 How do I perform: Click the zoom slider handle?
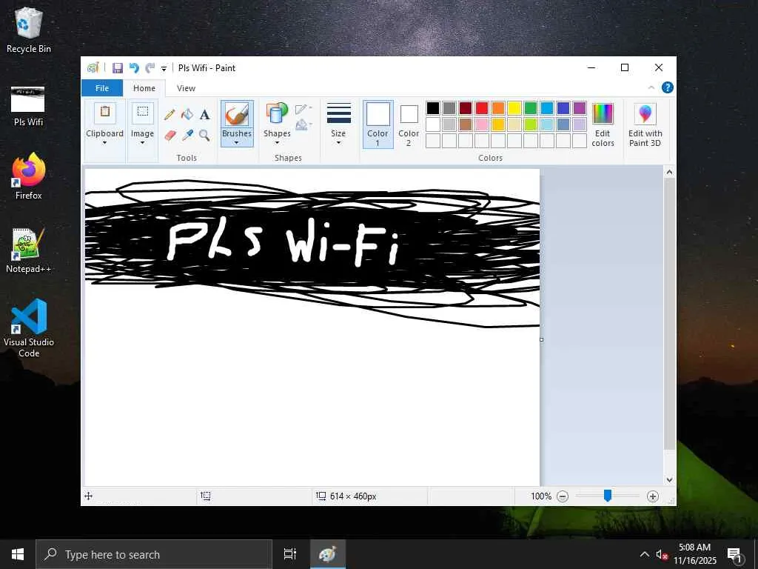pos(608,496)
